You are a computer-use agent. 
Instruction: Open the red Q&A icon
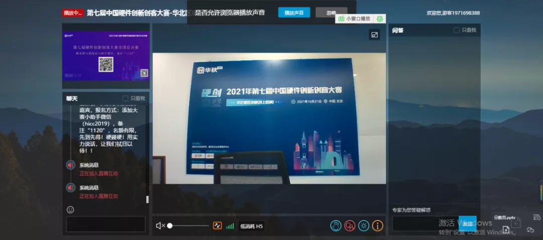point(350,226)
